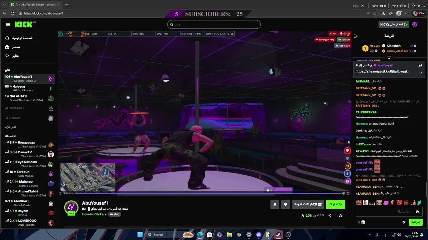Image resolution: width=428 pixels, height=240 pixels.
Task: Open the user profile avatar icon
Action: point(415,24)
